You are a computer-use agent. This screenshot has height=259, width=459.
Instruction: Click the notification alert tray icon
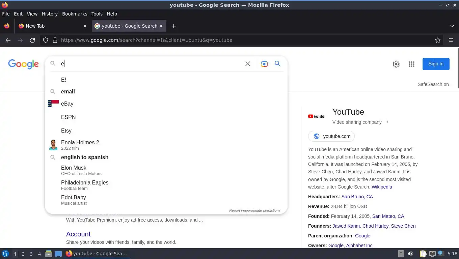441,253
